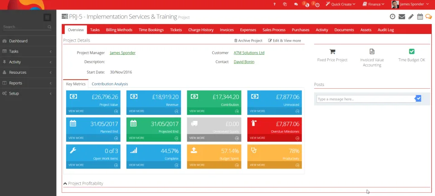This screenshot has width=435, height=196.
Task: Switch to the Contribution Analysis tab
Action: 110,84
